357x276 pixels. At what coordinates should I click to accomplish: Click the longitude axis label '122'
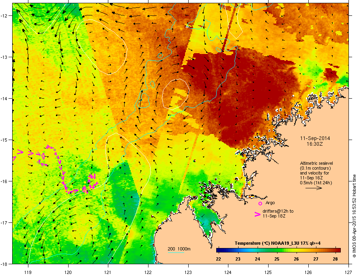click(x=148, y=272)
